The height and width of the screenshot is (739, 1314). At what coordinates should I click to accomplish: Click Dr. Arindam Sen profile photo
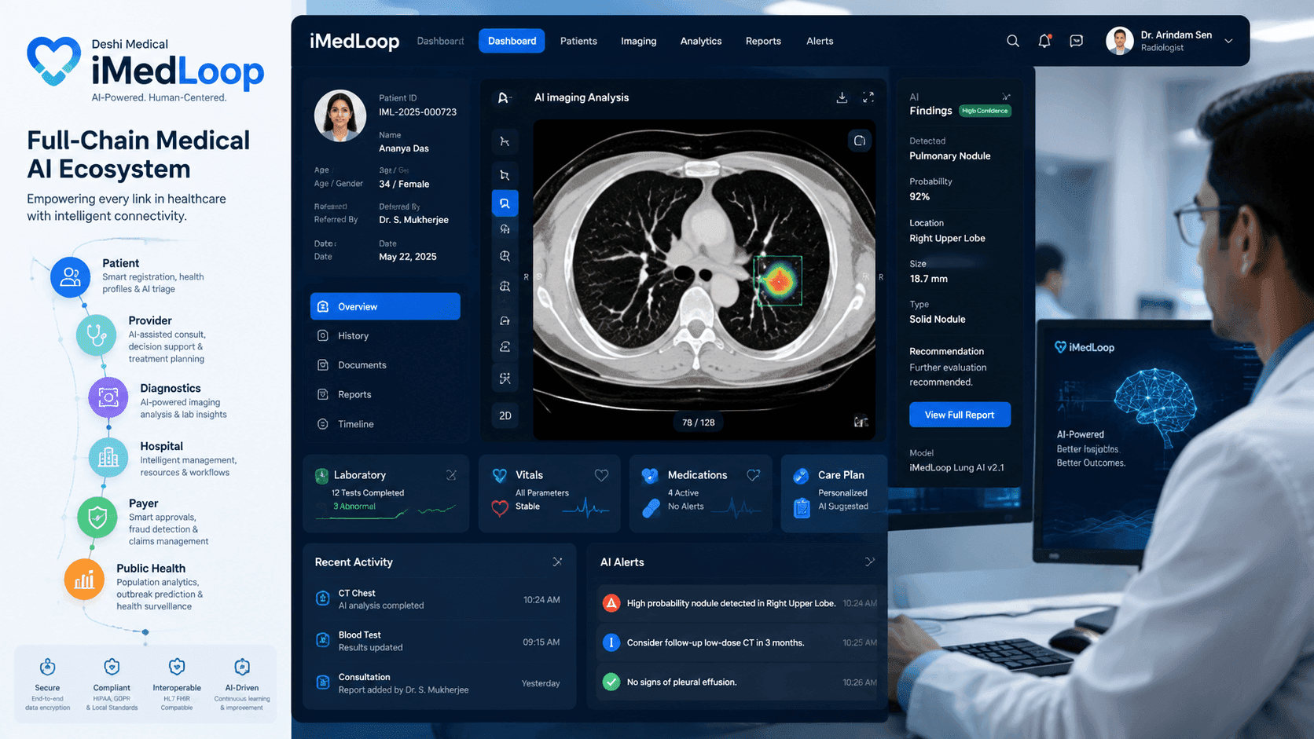click(x=1119, y=41)
